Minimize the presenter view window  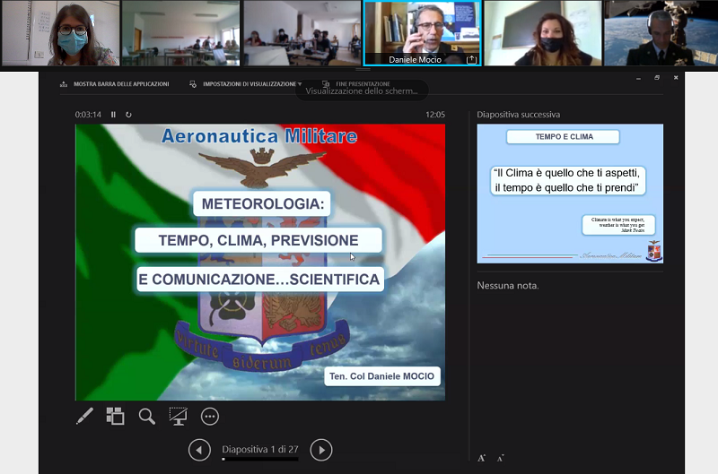click(638, 78)
